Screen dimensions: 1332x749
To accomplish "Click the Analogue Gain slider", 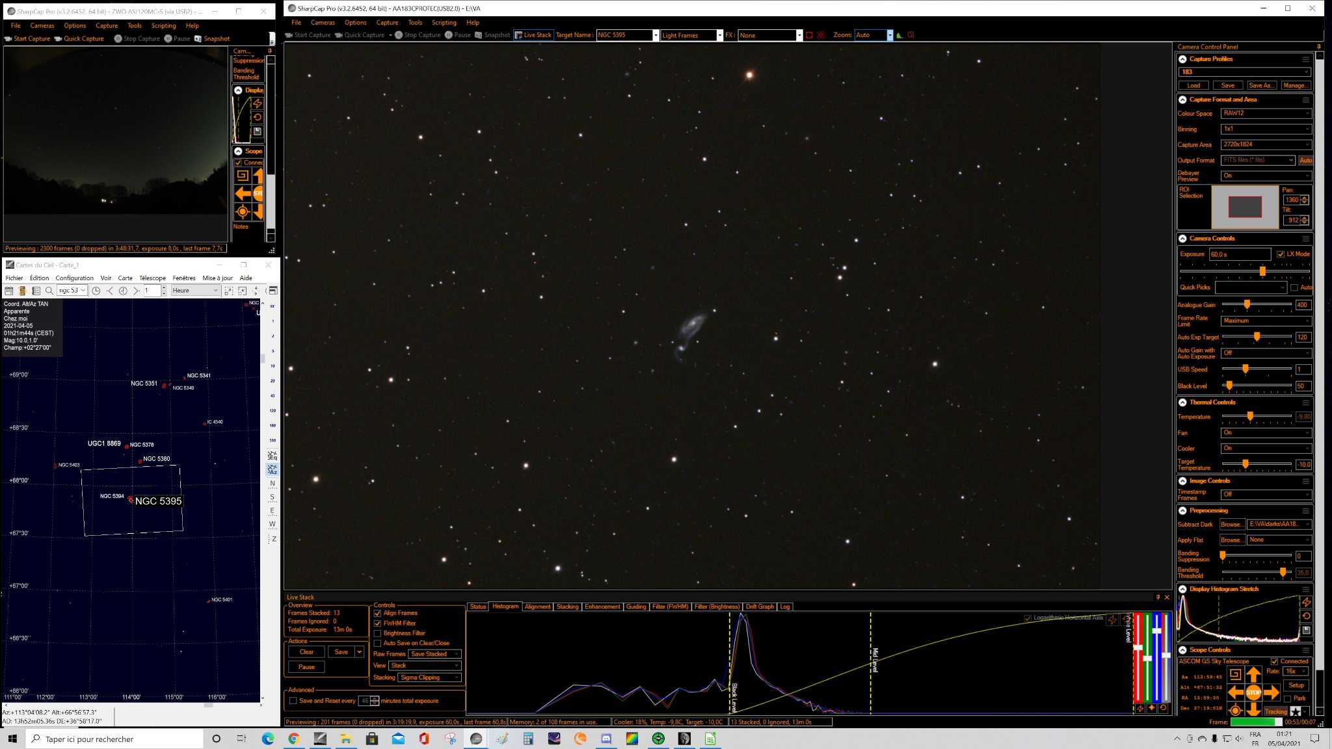I will coord(1257,304).
